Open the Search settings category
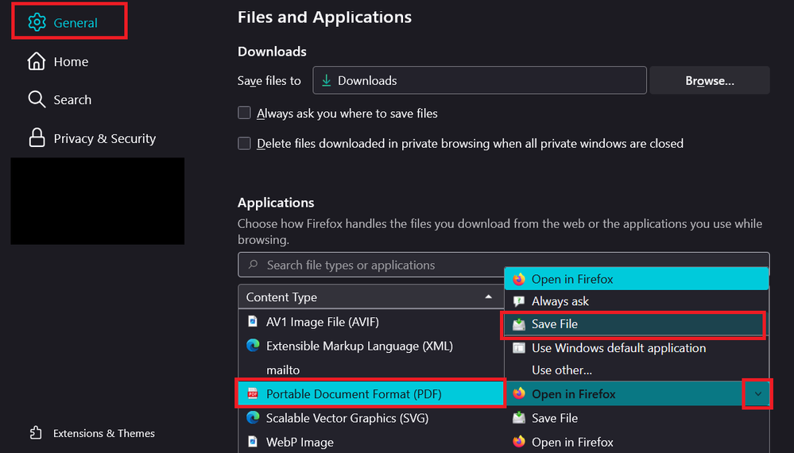The image size is (794, 453). (60, 99)
